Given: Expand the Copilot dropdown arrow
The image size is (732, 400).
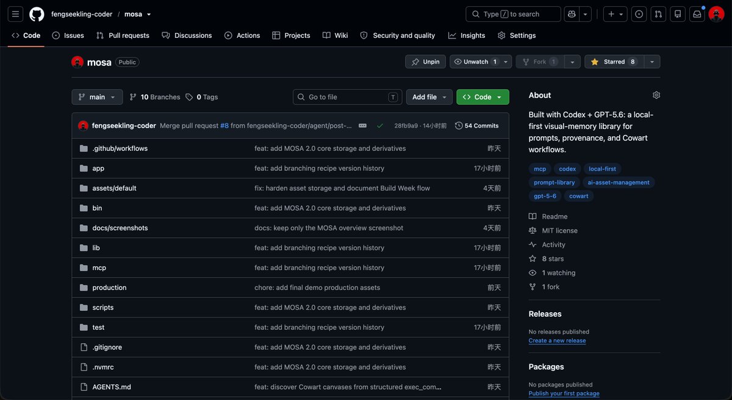Looking at the screenshot, I should tap(586, 14).
